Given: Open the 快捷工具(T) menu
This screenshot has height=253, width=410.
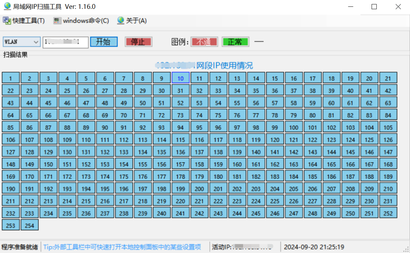Looking at the screenshot, I should (24, 21).
